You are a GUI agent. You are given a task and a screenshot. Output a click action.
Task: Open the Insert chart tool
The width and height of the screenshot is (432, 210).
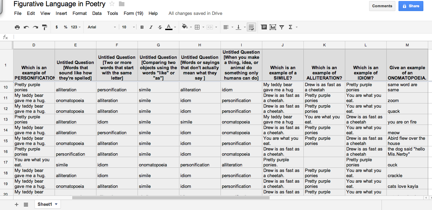click(x=273, y=27)
